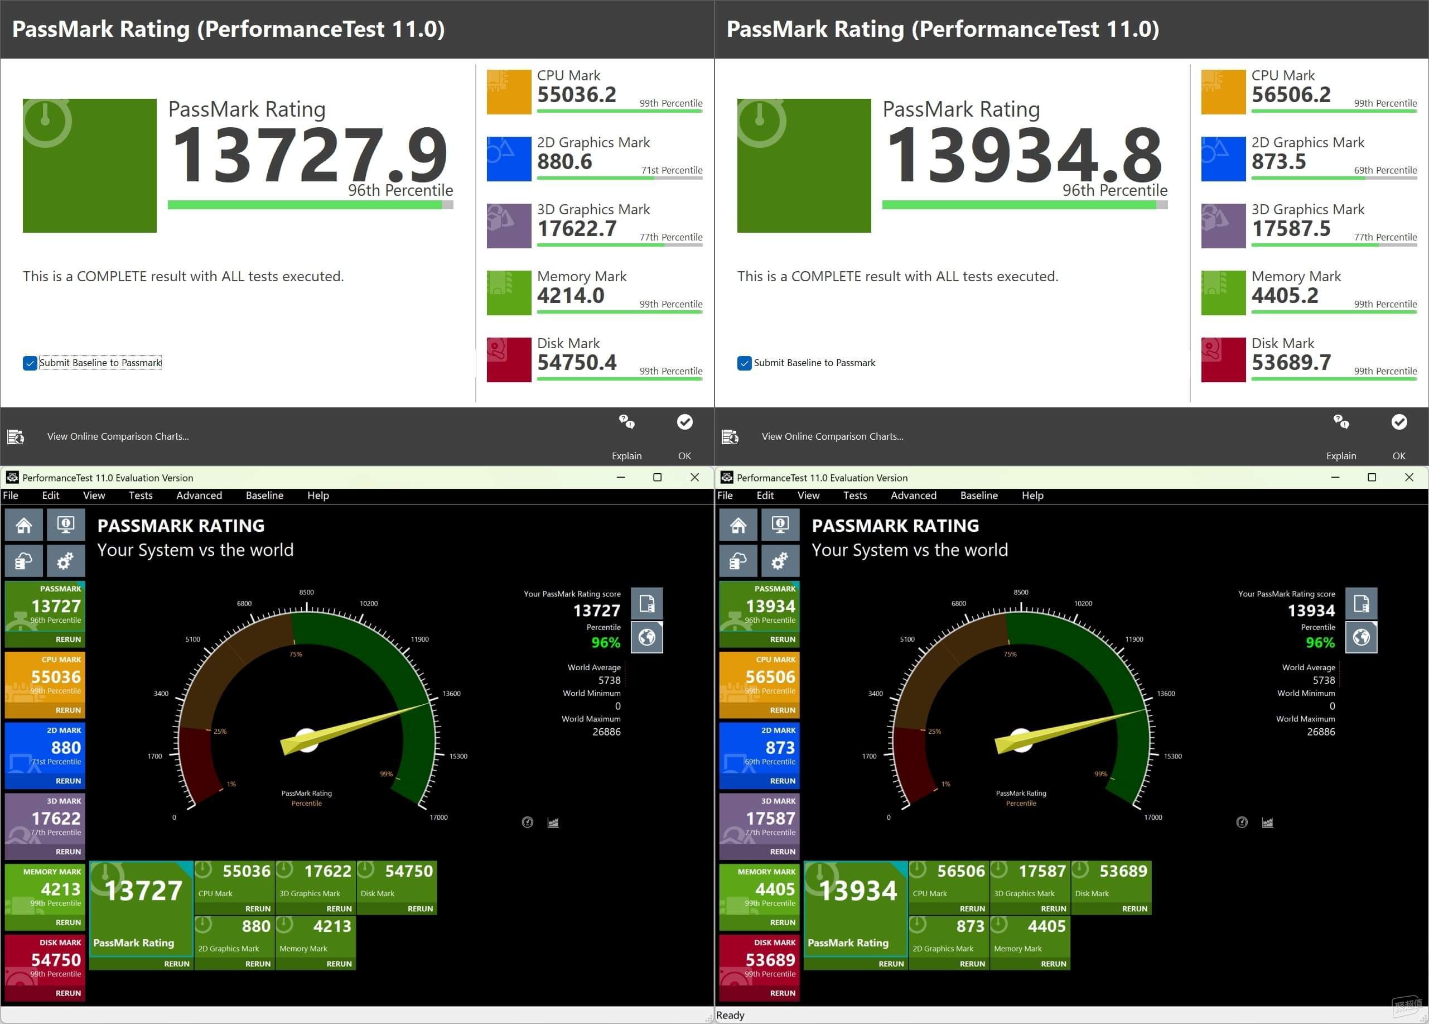Screen dimensions: 1429x1024
Task: Click Disk Mark red icon showing 53689.7
Action: [1224, 360]
